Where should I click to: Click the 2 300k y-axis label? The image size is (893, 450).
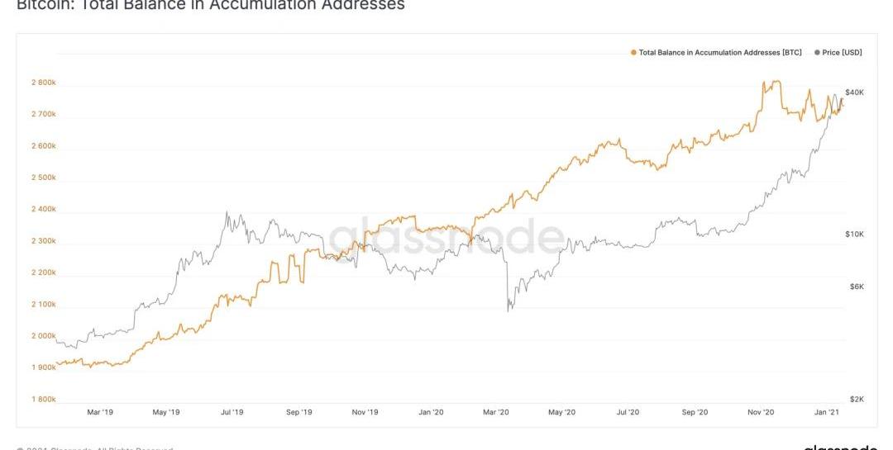[44, 241]
